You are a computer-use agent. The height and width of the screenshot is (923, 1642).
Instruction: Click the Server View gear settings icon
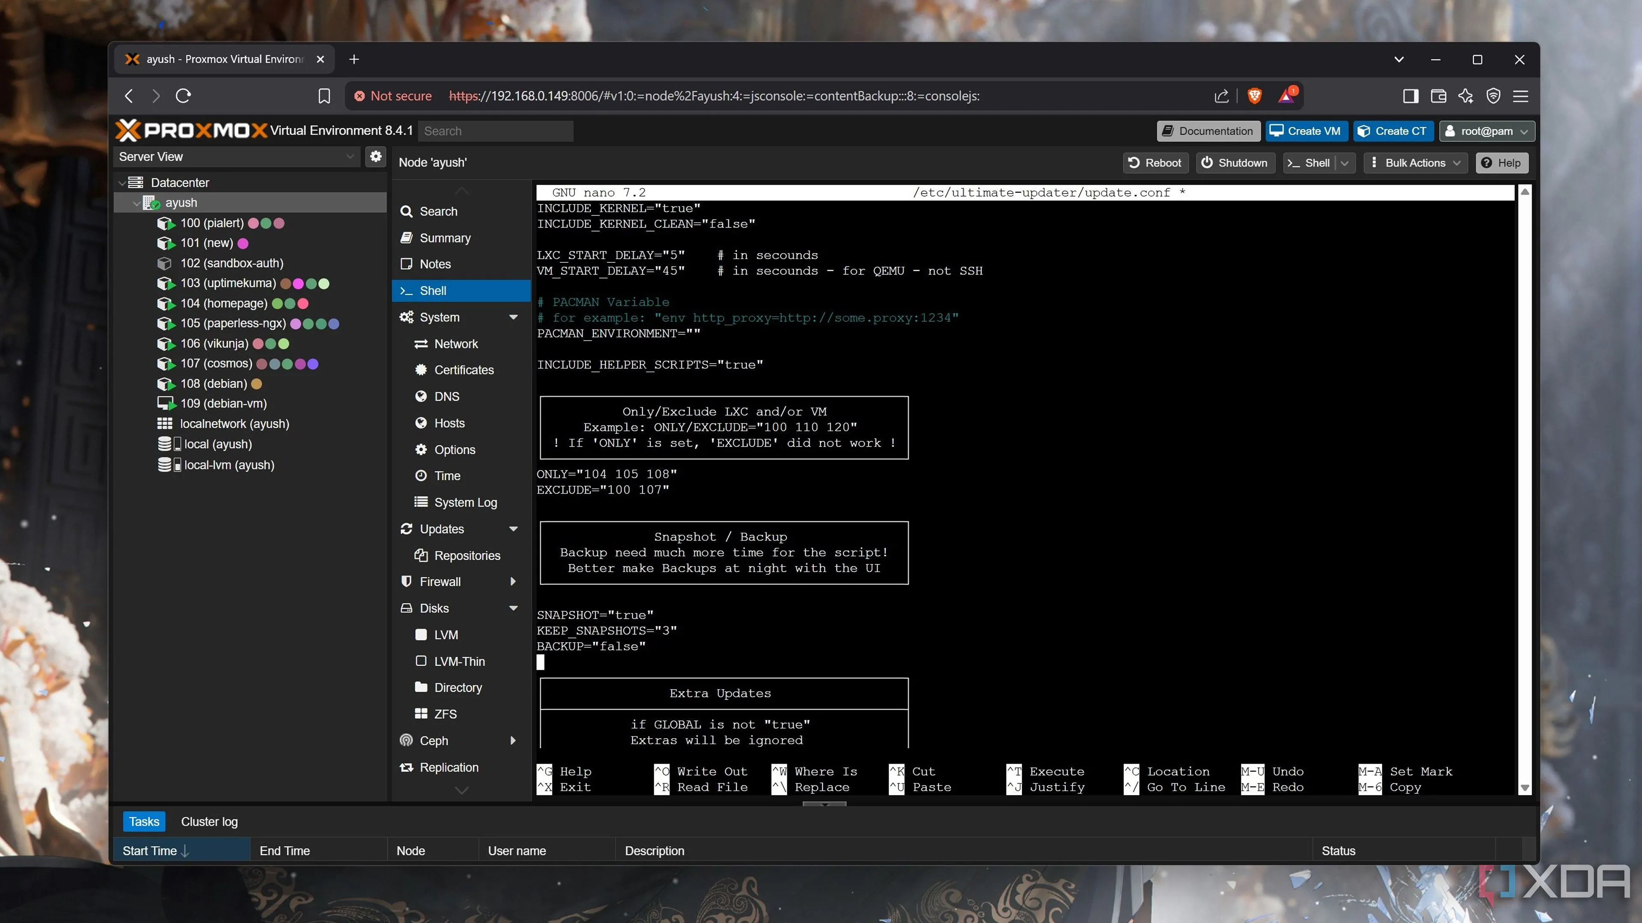pos(376,156)
